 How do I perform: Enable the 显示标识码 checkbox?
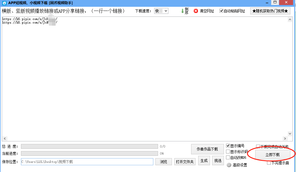tap(228, 151)
